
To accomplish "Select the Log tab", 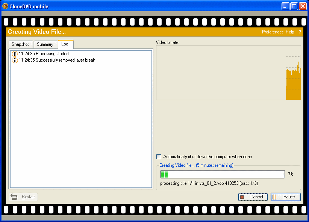I will tap(66, 44).
